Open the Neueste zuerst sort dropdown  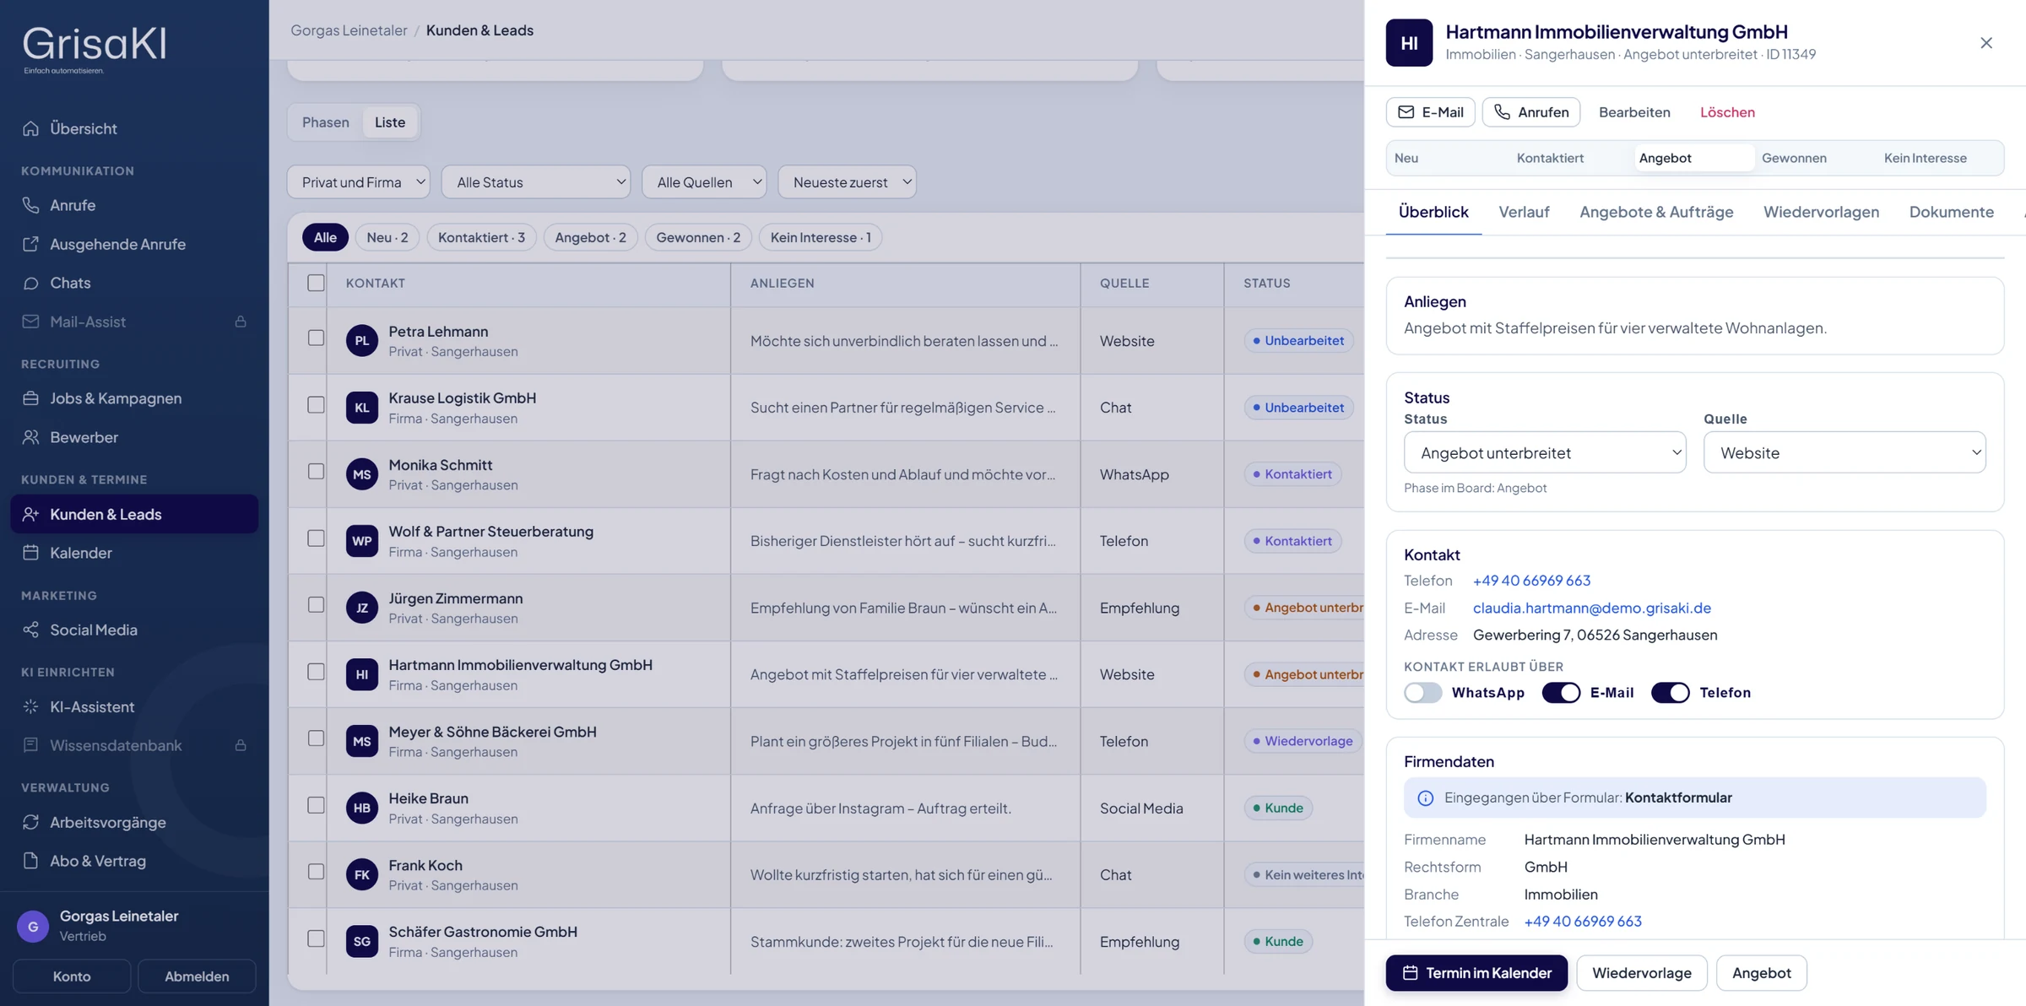pos(847,182)
